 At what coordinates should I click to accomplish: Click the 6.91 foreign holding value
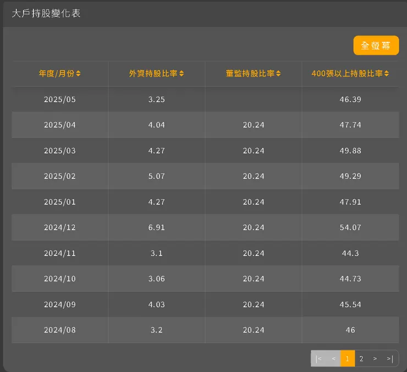click(x=157, y=227)
